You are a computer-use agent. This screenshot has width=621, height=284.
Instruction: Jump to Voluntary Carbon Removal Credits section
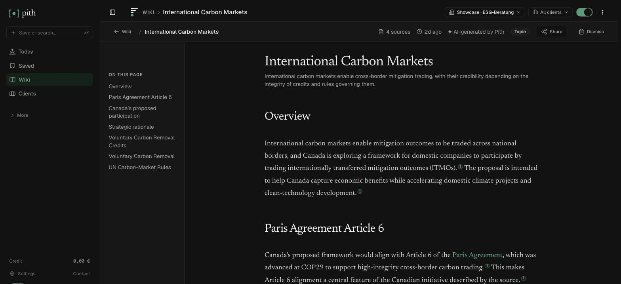(141, 141)
